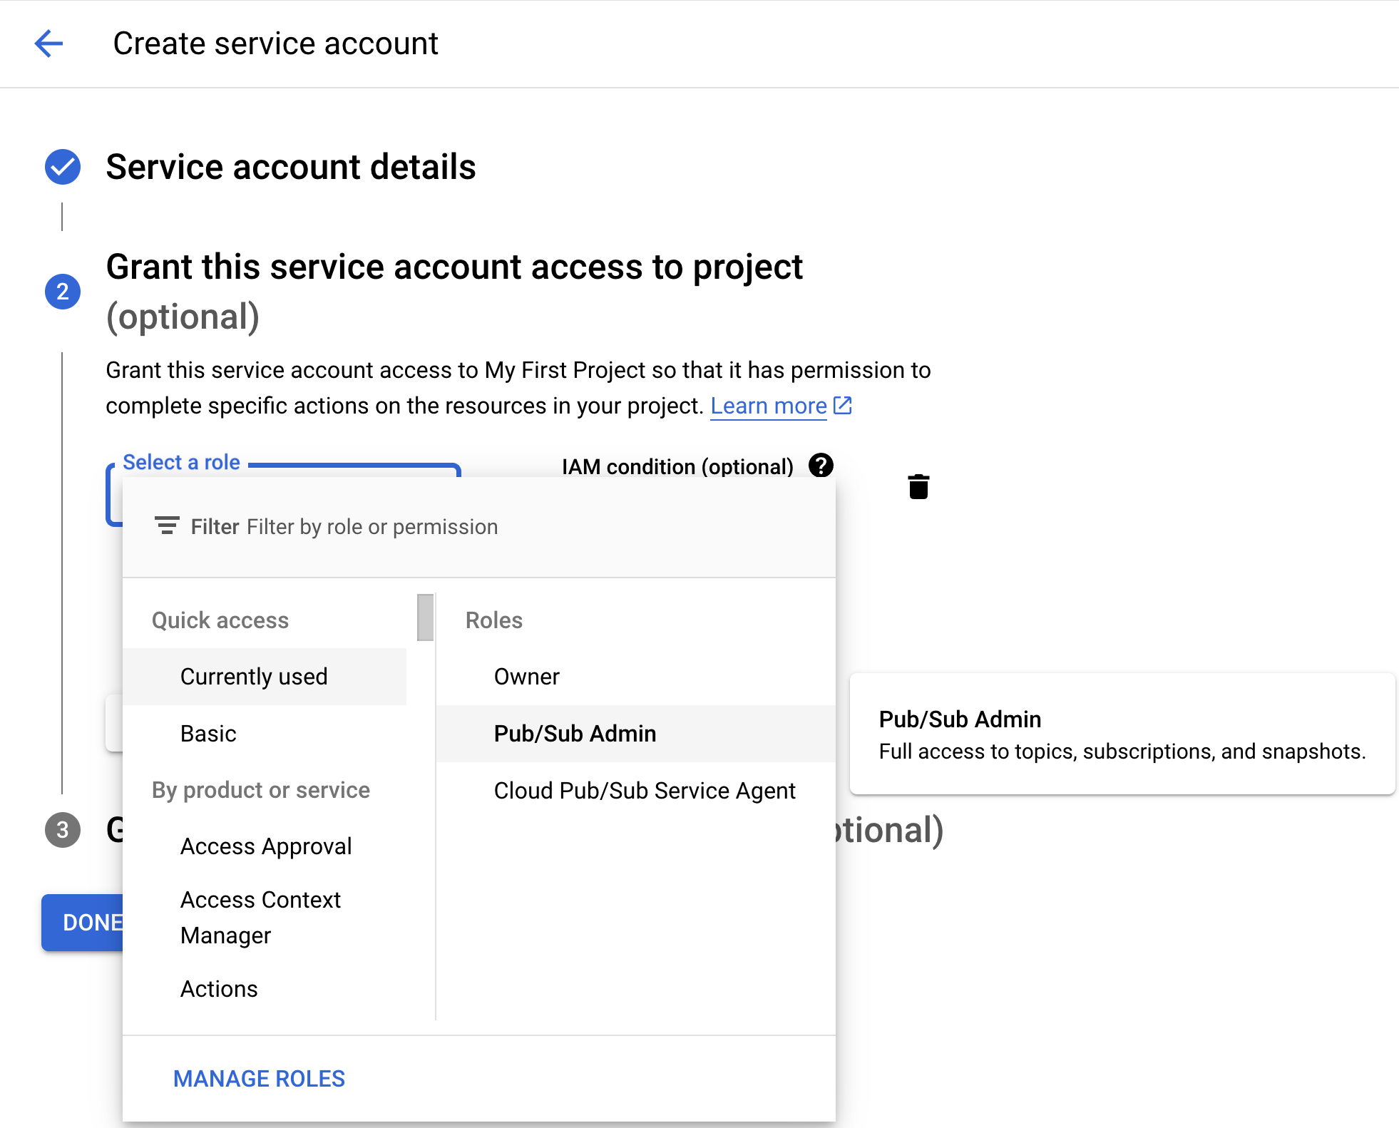
Task: Click the filter lines icon
Action: coord(167,526)
